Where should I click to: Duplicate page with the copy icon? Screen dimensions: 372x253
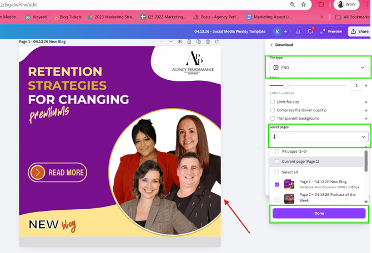coord(198,42)
